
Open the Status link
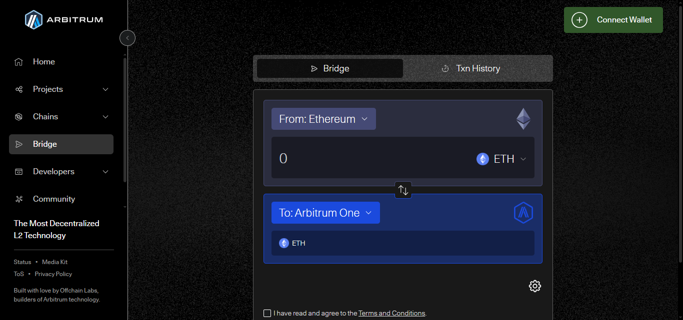tap(22, 262)
